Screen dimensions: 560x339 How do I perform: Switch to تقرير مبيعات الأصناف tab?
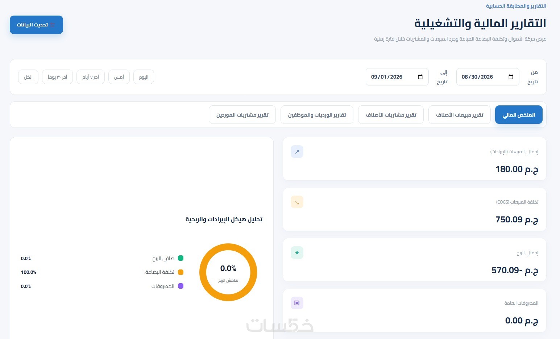click(459, 115)
